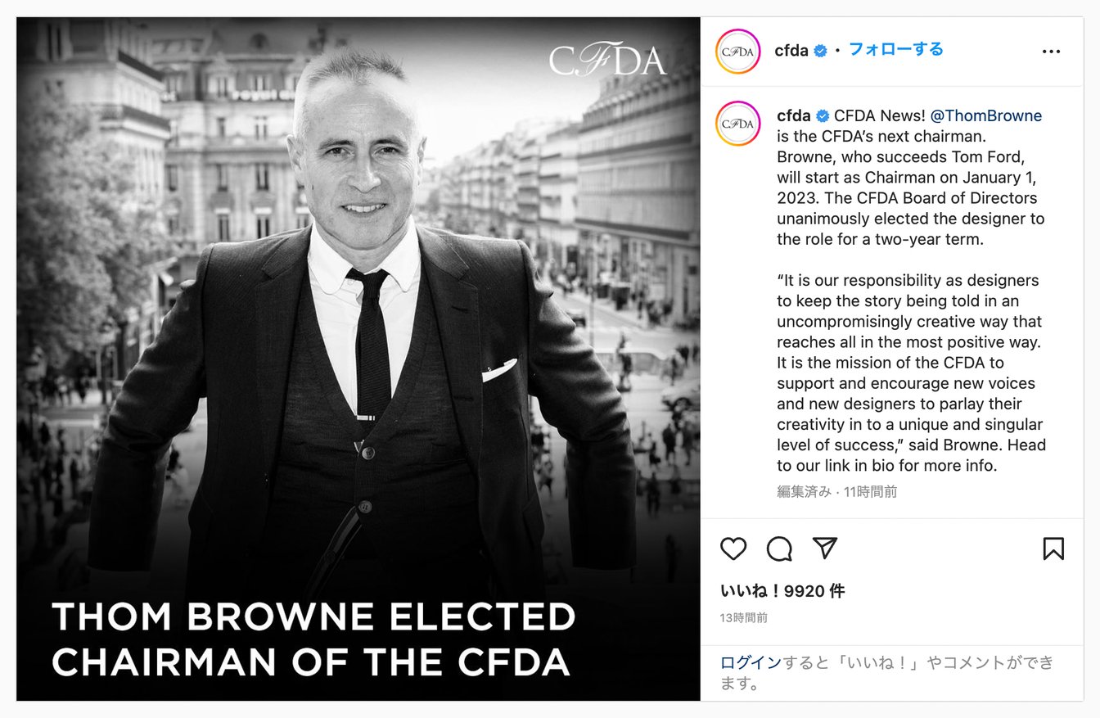This screenshot has width=1100, height=718.
Task: Open comments with the speech bubble icon
Action: click(779, 549)
